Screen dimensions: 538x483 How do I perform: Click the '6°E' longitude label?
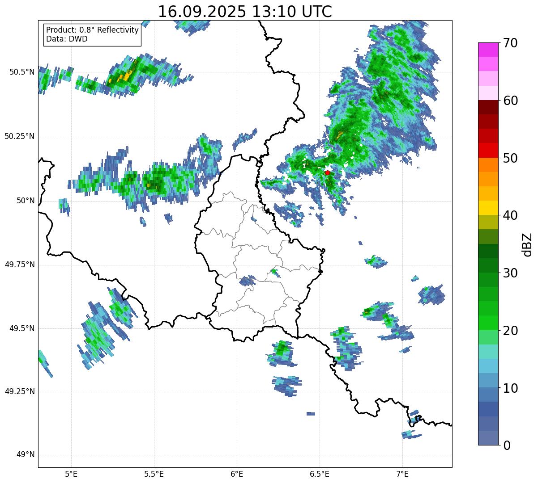237,474
